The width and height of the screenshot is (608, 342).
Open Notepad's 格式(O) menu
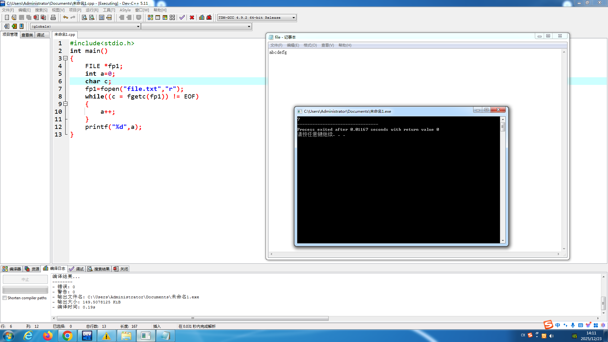[x=310, y=45]
